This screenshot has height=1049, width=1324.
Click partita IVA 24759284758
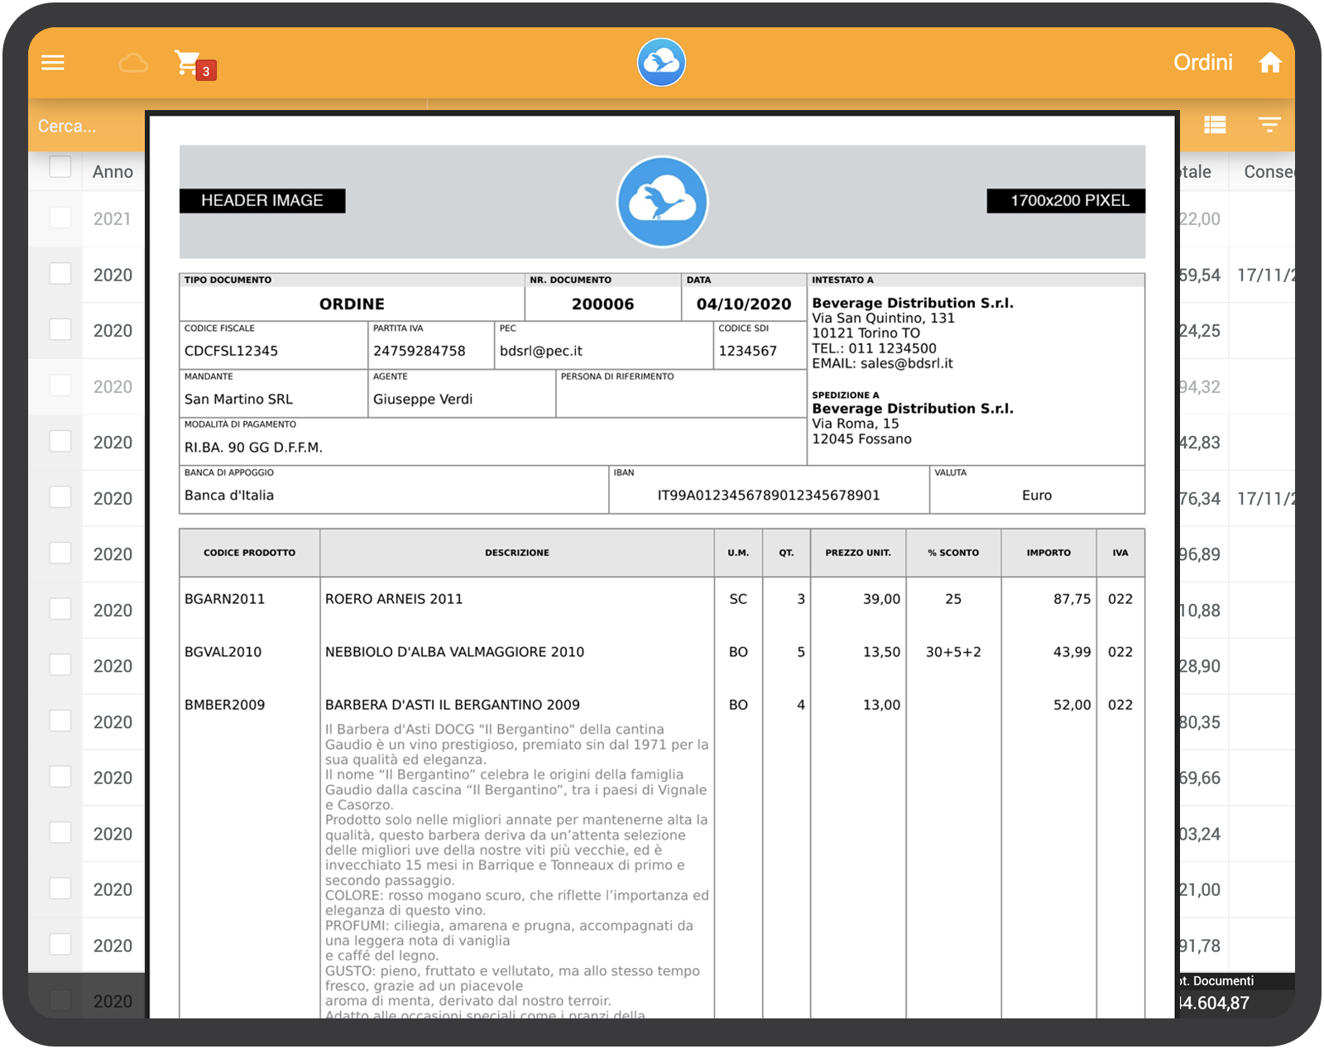click(420, 351)
